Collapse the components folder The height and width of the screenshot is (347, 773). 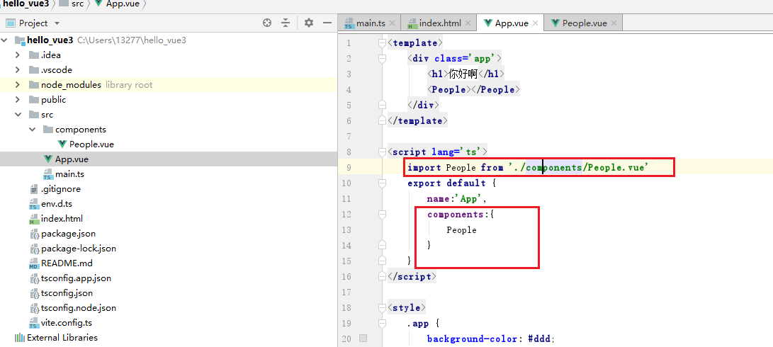32,129
